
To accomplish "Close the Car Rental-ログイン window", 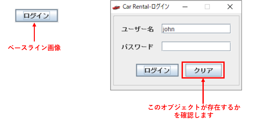I will (230, 7).
